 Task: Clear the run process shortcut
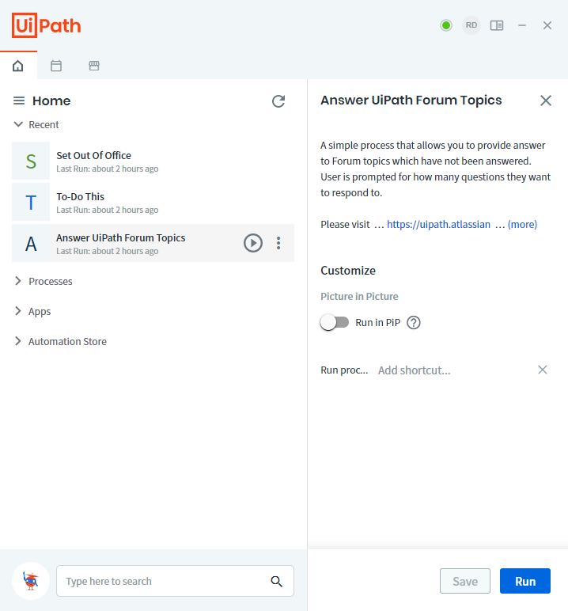pyautogui.click(x=542, y=370)
